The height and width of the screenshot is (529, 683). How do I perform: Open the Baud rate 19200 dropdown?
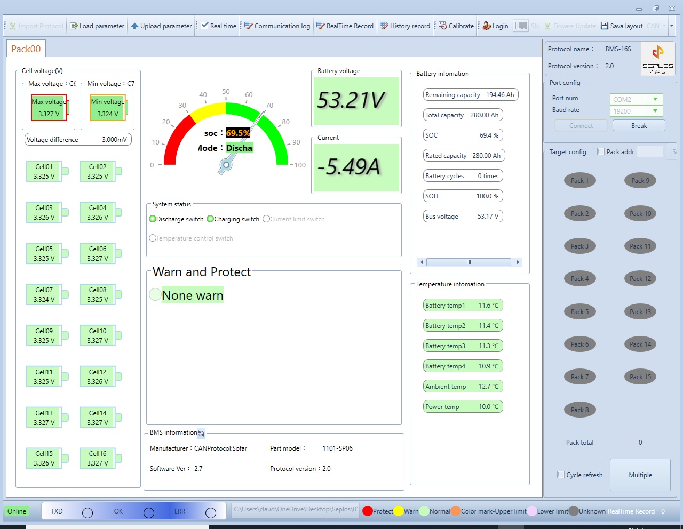[655, 111]
